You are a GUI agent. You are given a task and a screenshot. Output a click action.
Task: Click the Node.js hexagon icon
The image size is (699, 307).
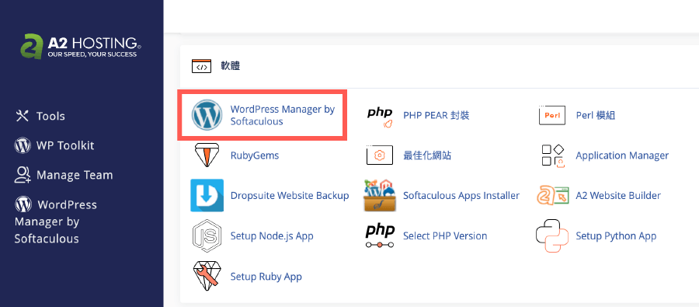207,235
